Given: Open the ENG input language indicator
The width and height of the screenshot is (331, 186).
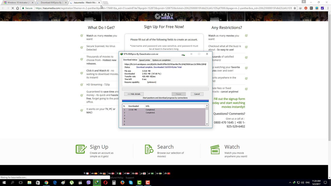Looking at the screenshot, I should (x=308, y=183).
